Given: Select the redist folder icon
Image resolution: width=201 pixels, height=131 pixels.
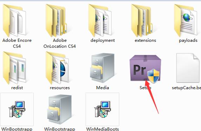Looking at the screenshot, I should coord(14,68).
